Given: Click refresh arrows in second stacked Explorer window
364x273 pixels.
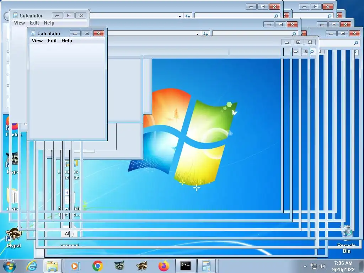Looking at the screenshot, I should (x=205, y=34).
